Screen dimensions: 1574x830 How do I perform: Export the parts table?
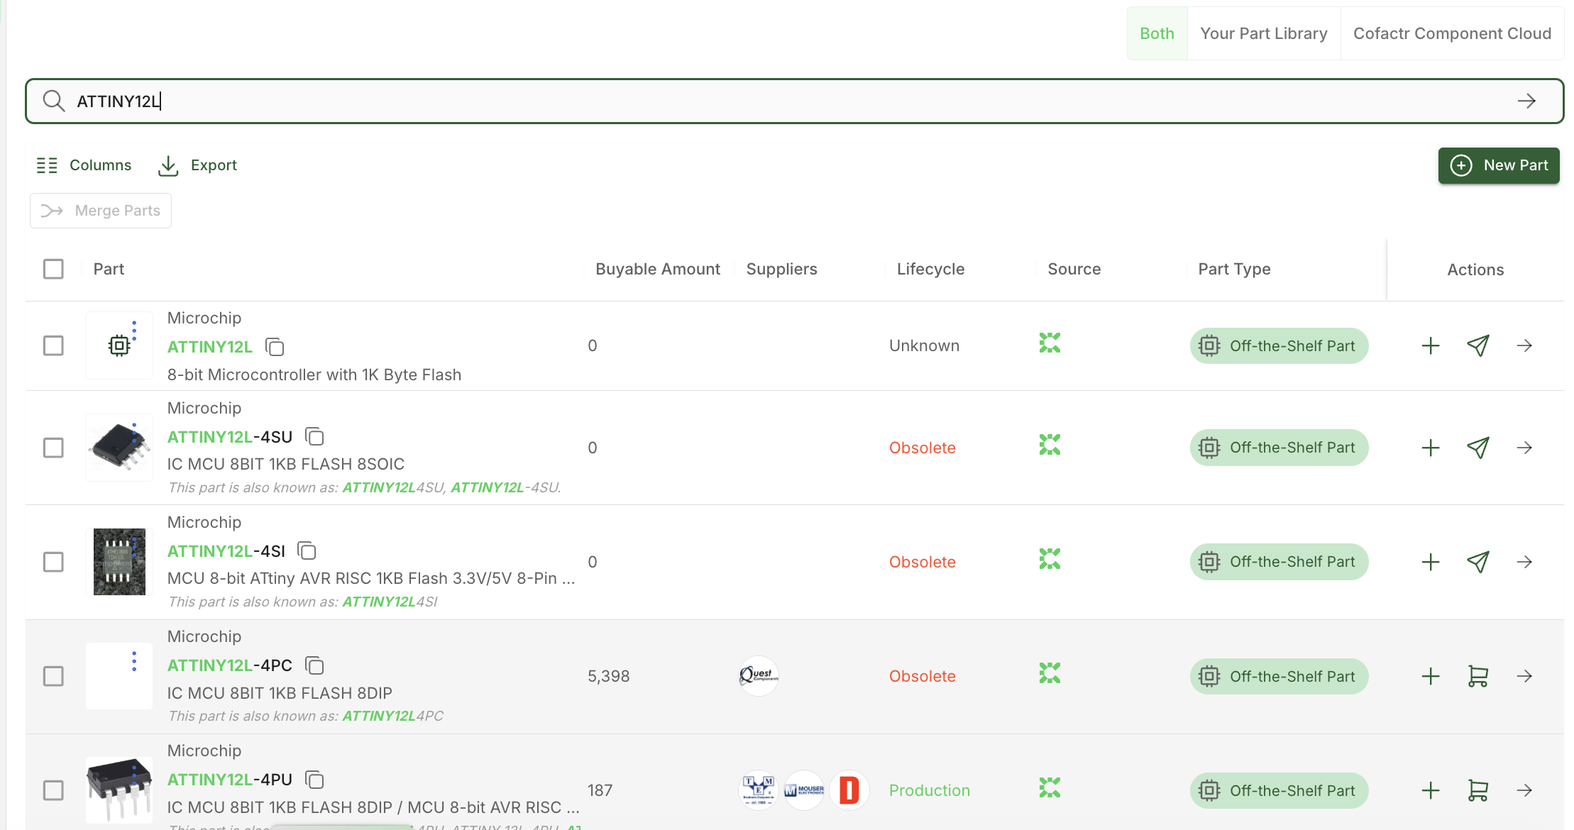197,165
